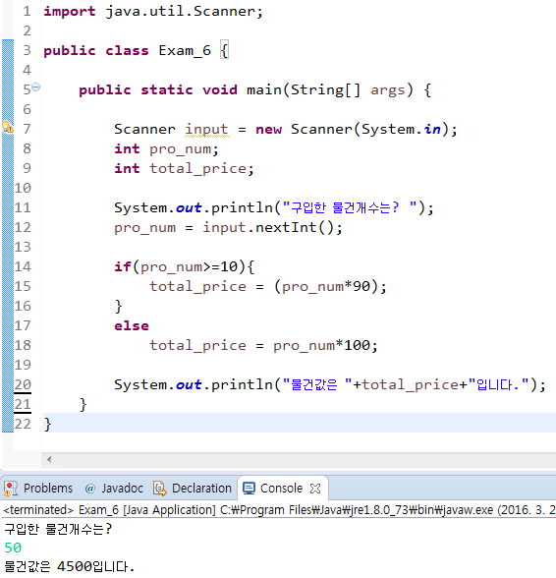Image resolution: width=556 pixels, height=578 pixels.
Task: Click 'import' keyword on line 1
Action: [70, 12]
